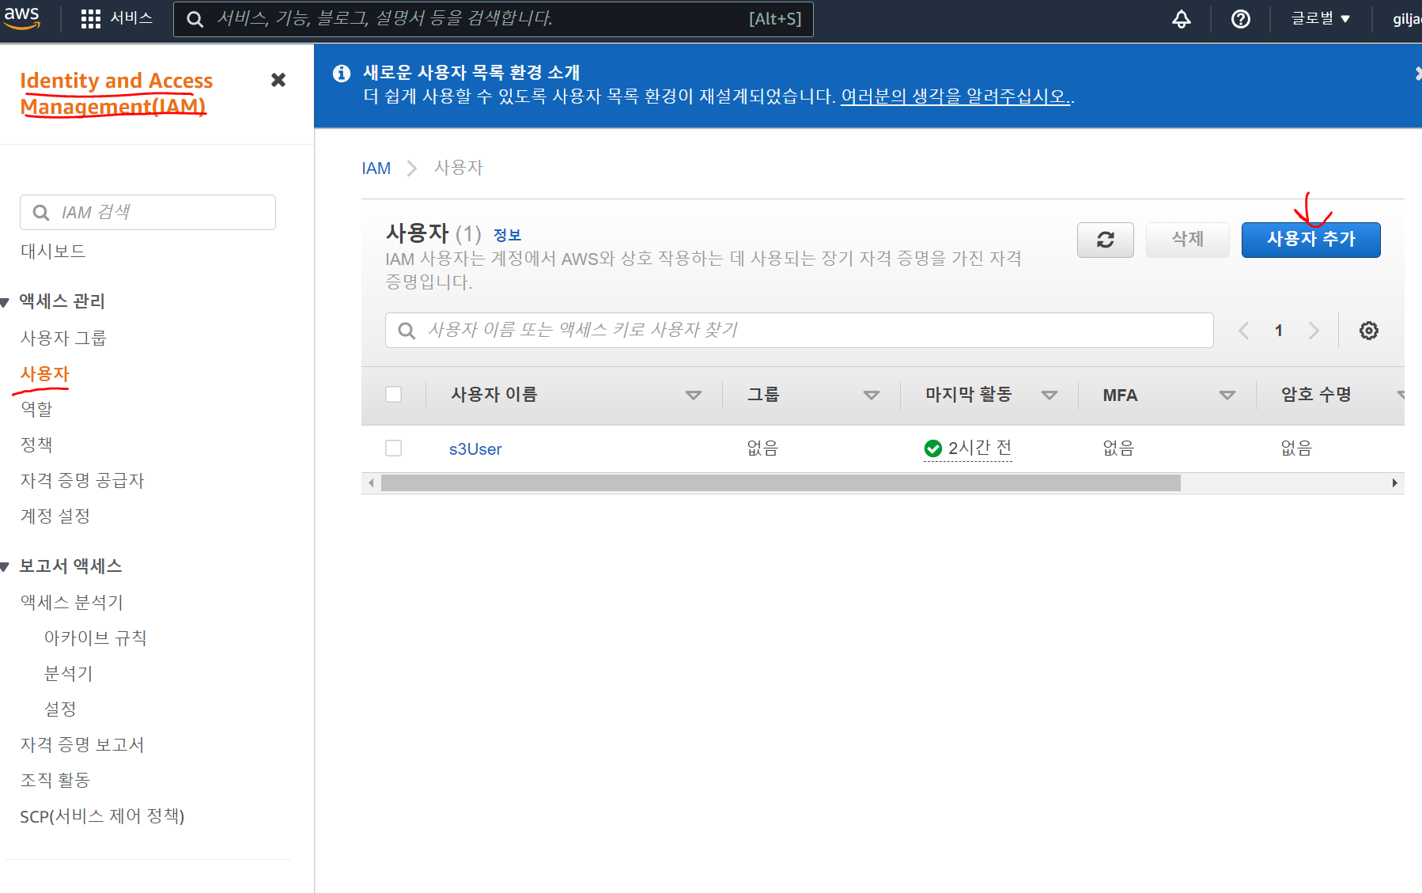Open 분석기 sub-item in sidebar
This screenshot has height=893, width=1422.
click(69, 673)
